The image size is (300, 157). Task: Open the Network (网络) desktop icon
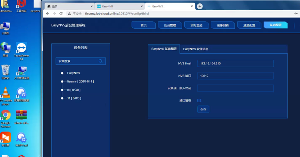(5, 50)
